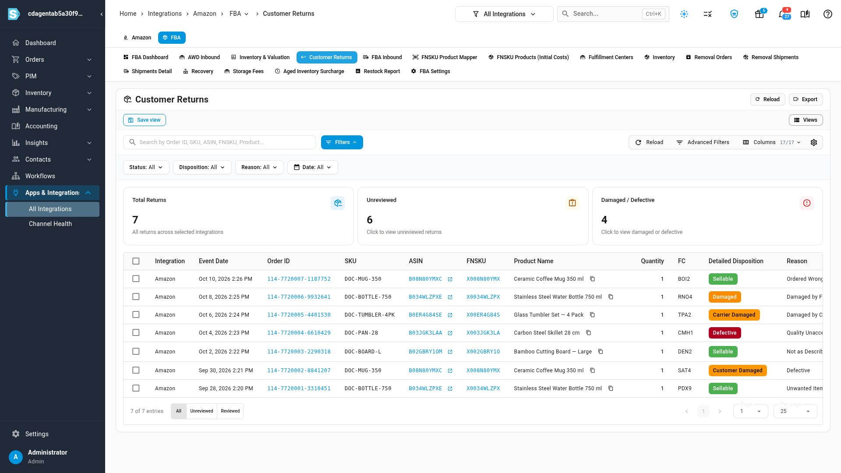Open table settings gear icon
Viewport: 841px width, 473px height.
(x=814, y=142)
